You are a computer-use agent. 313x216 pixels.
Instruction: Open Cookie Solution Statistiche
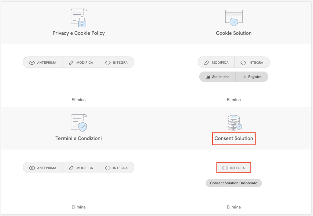click(217, 77)
